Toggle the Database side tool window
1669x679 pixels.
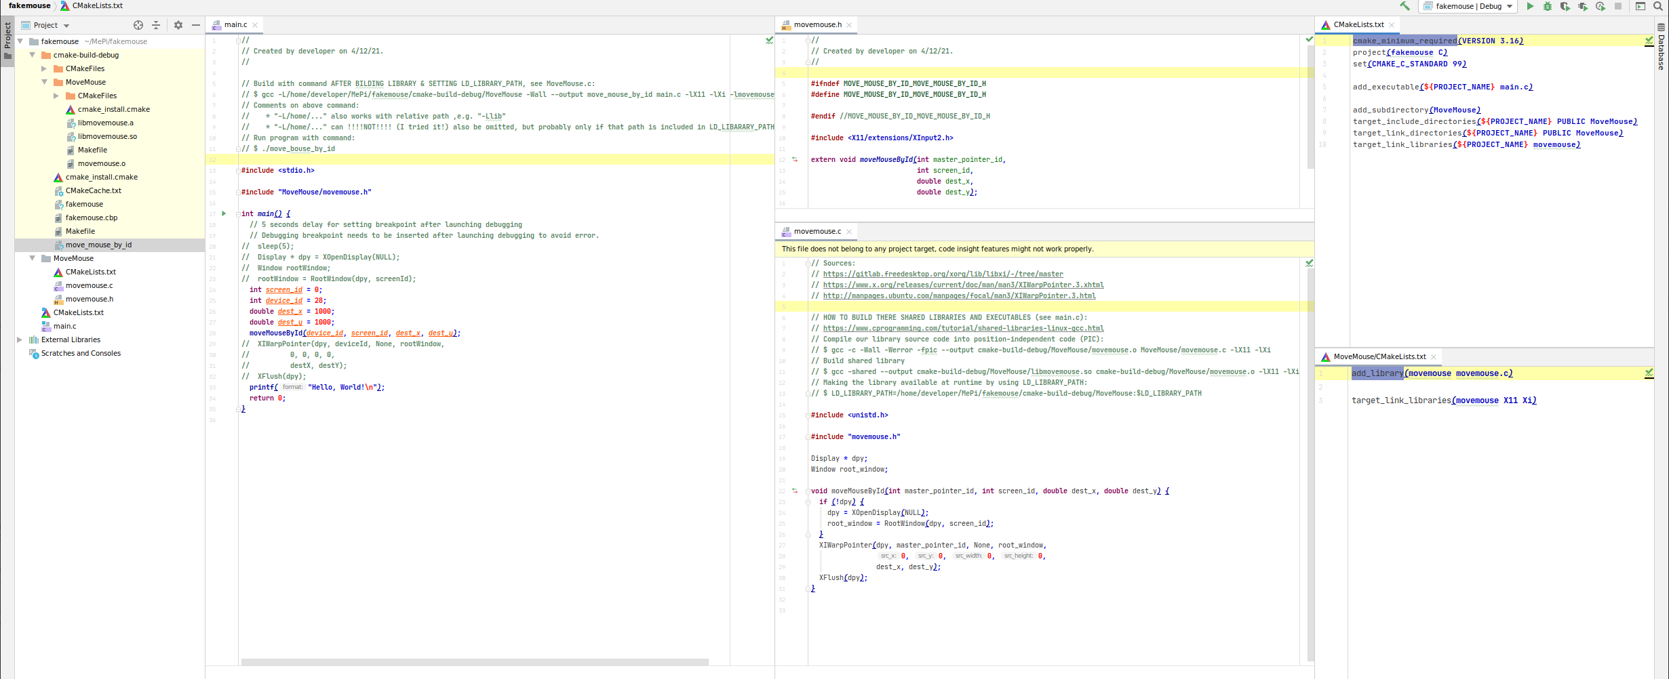(x=1661, y=47)
